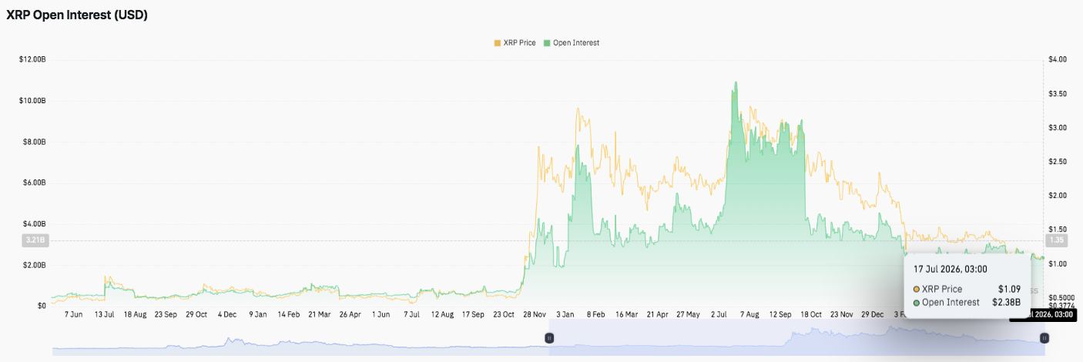Click the $12.00B y-axis label
Viewport: 1083px width, 362px height.
tap(32, 60)
